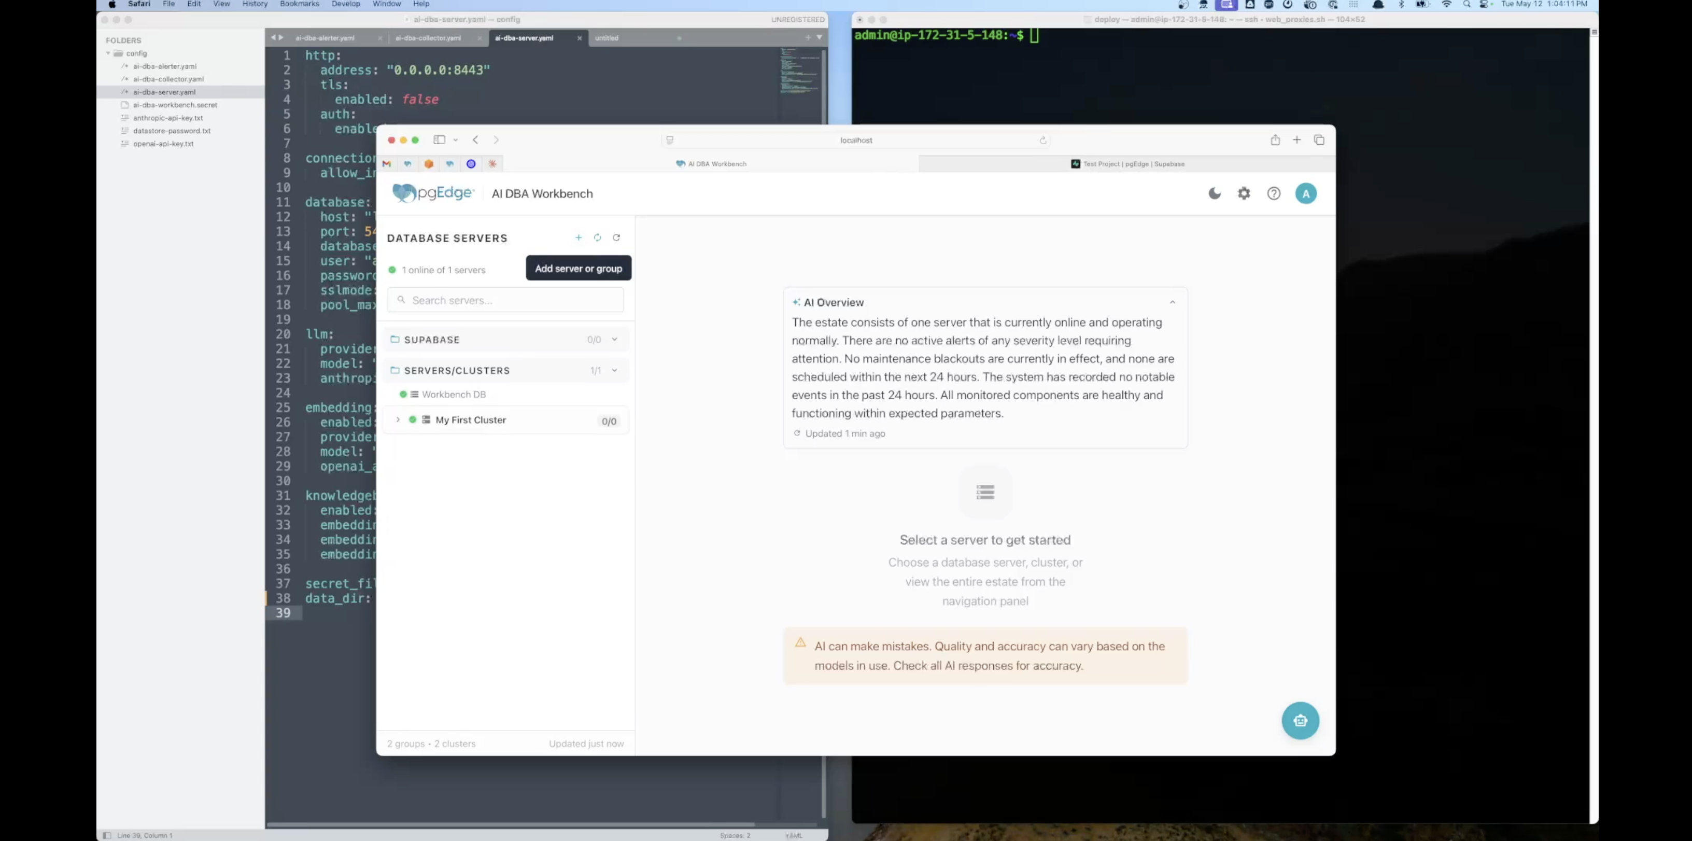Click the Safari sidebar toggle icon
The height and width of the screenshot is (841, 1692).
[440, 140]
